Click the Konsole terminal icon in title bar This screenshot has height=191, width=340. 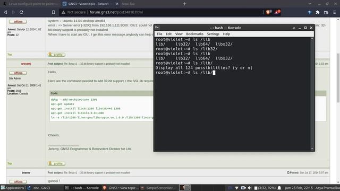[157, 28]
